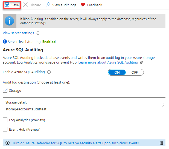Enable Log Analytics (Preview) checkbox
This screenshot has width=169, height=149.
coord(5,120)
